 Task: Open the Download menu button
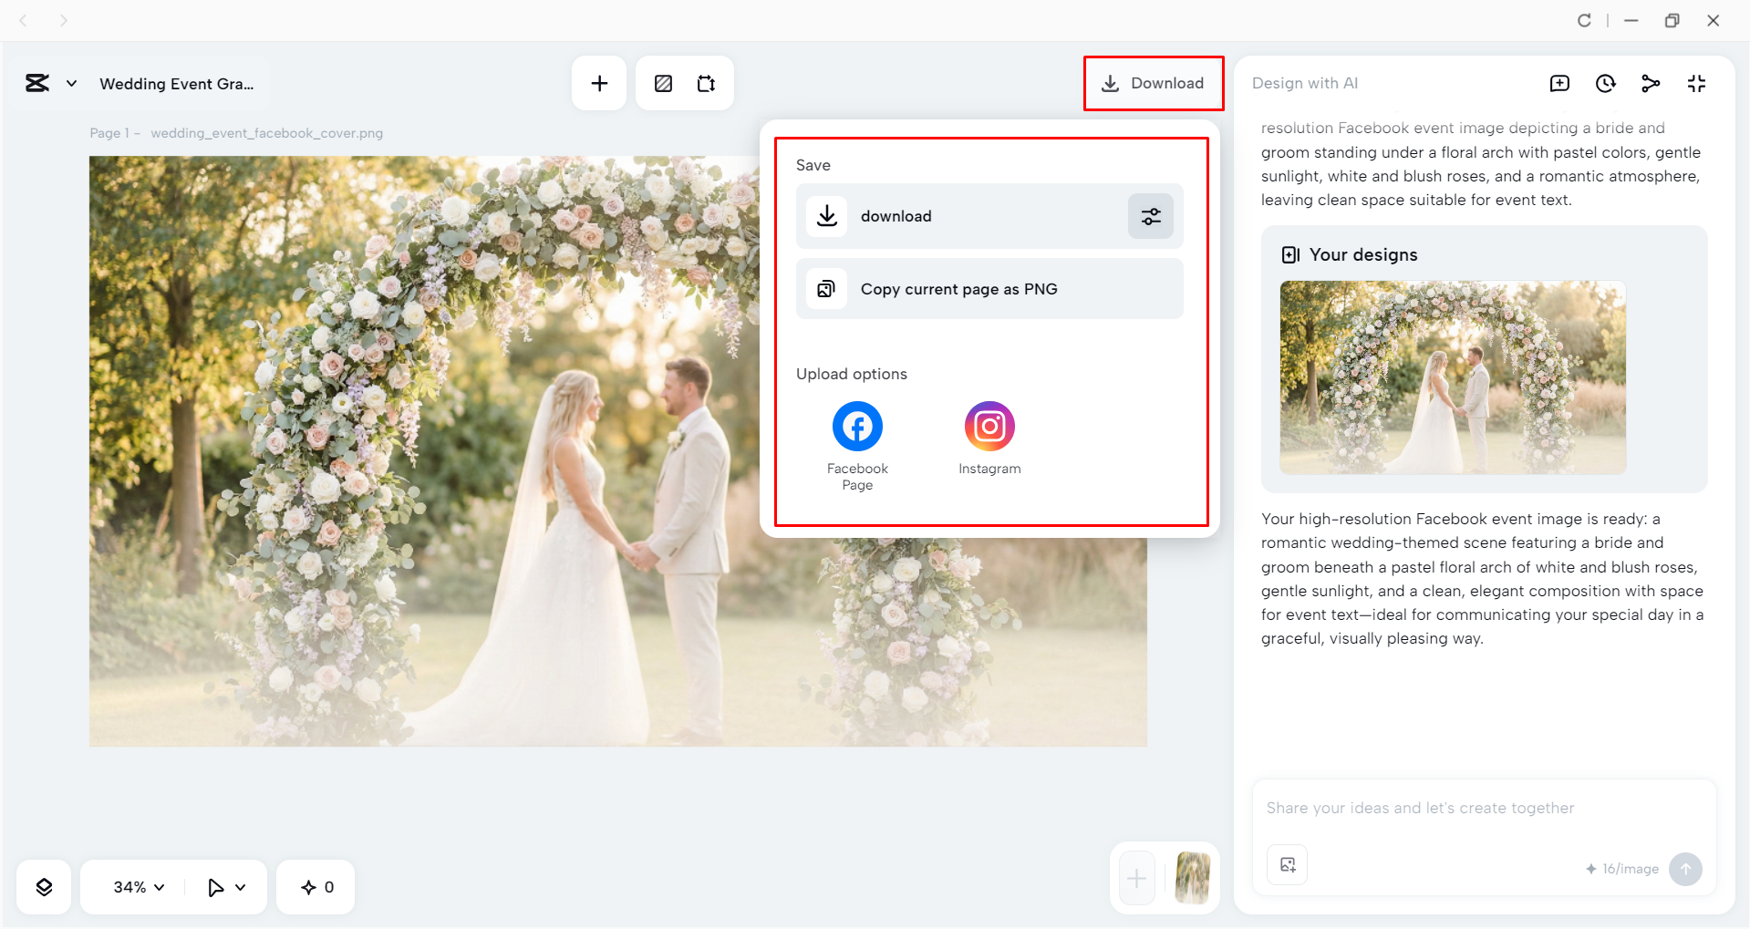tap(1154, 84)
